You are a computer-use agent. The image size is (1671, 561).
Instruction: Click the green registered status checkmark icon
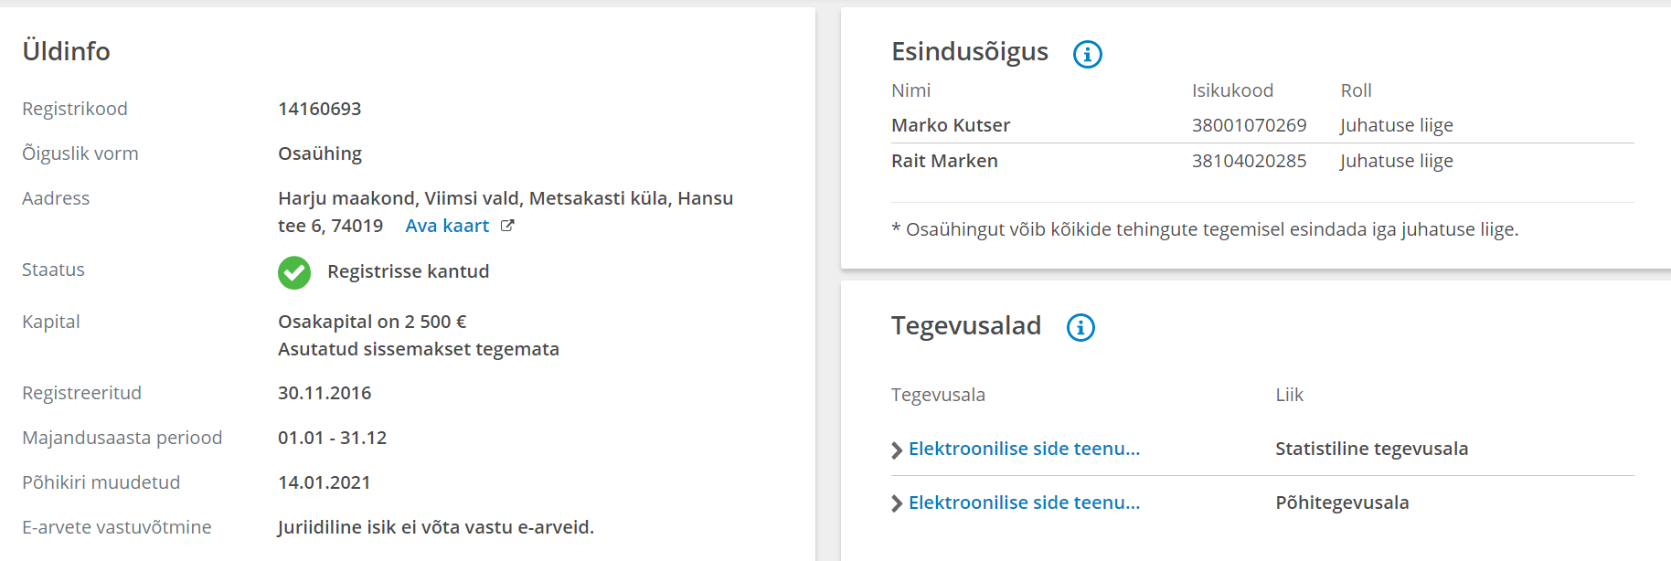[x=294, y=272]
